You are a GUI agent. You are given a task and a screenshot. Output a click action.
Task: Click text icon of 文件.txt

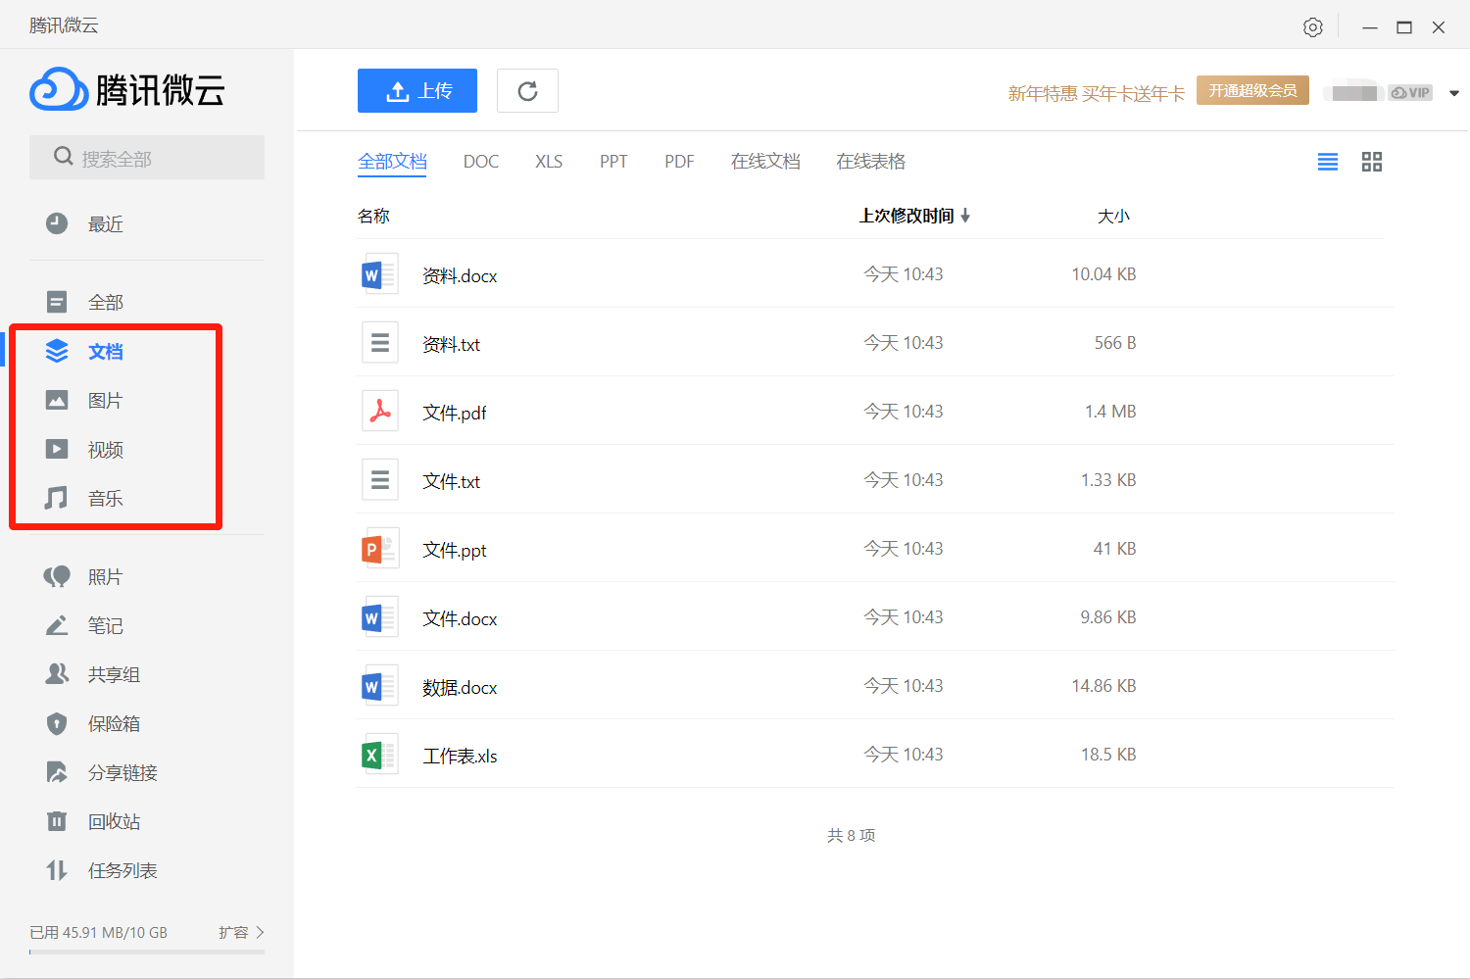click(x=379, y=480)
